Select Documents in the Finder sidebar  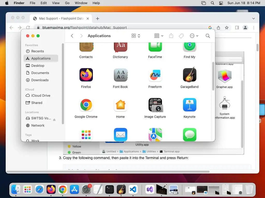point(41,73)
